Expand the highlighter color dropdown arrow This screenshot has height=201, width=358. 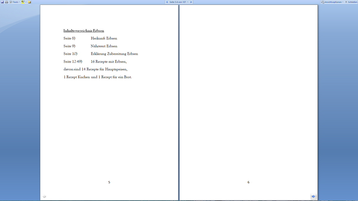[26, 2]
